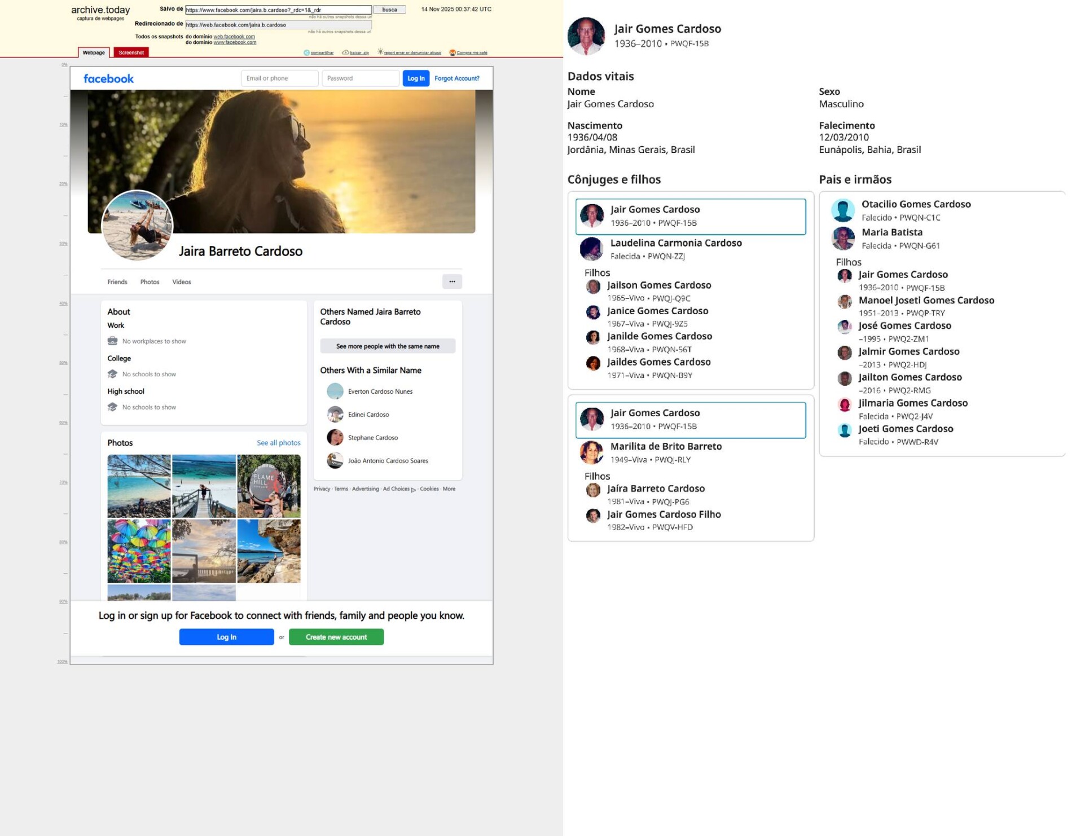
Task: Click Everton Cardoso Nunes avatar icon
Action: tap(335, 391)
